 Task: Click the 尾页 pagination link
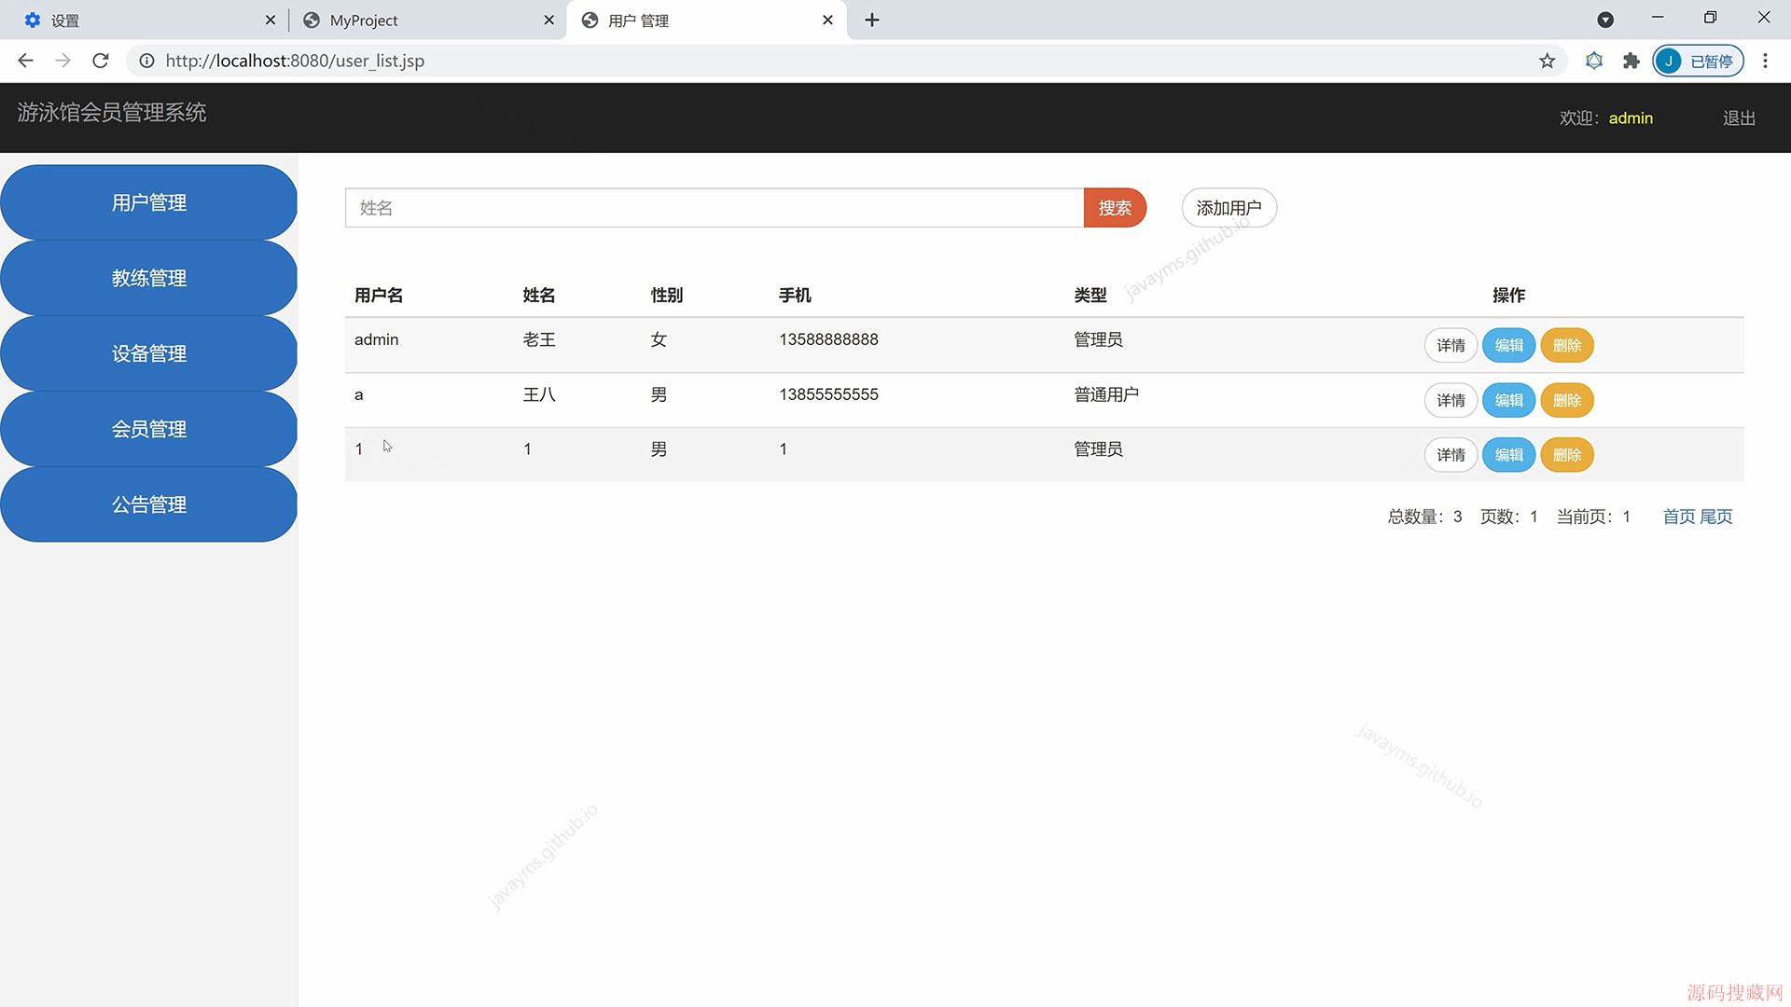(1716, 517)
